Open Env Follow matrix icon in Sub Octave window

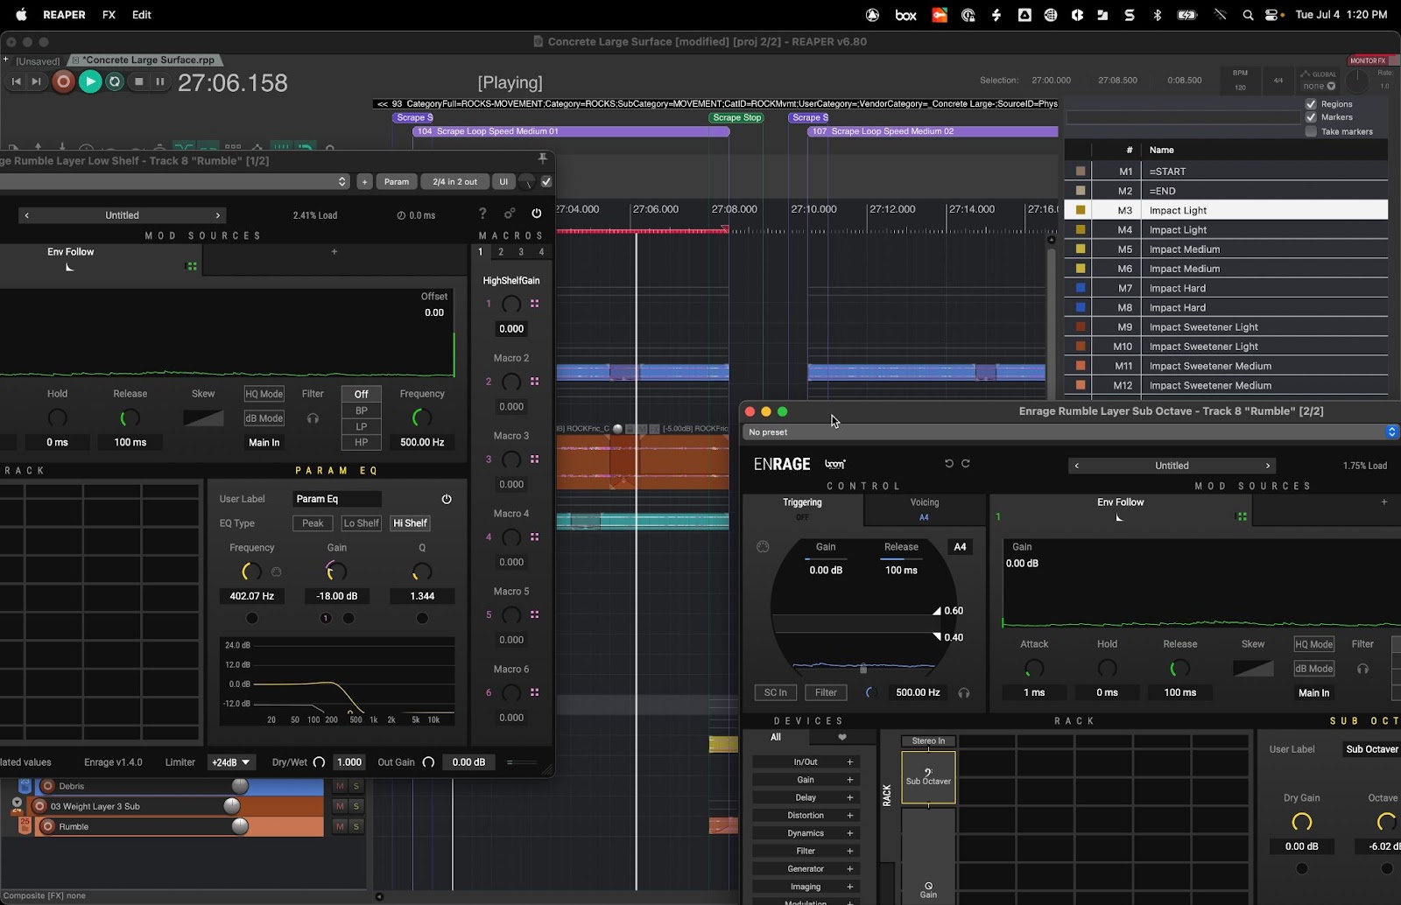[x=1241, y=516]
